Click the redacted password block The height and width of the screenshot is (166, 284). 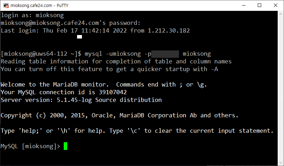tap(165, 54)
